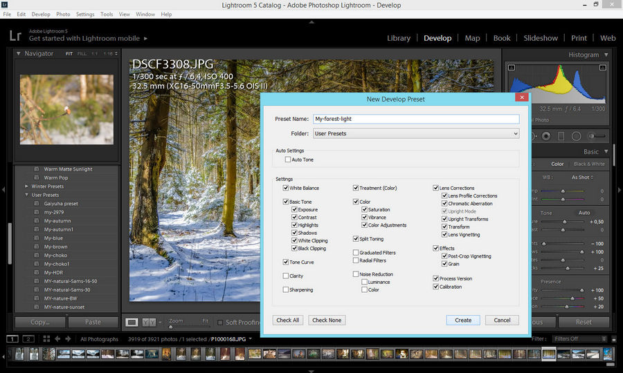Select the Red Eye Correction tool
Viewport: 623px width, 373px height.
coord(546,136)
